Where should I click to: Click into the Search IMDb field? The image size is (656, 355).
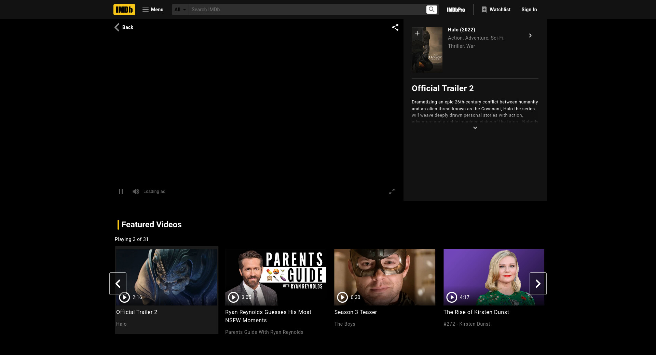tap(307, 10)
